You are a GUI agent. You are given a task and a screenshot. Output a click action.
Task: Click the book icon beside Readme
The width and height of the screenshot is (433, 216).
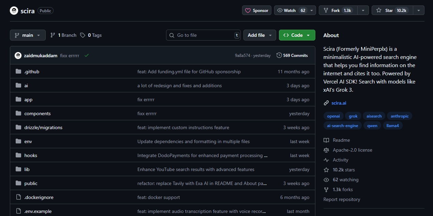point(326,140)
